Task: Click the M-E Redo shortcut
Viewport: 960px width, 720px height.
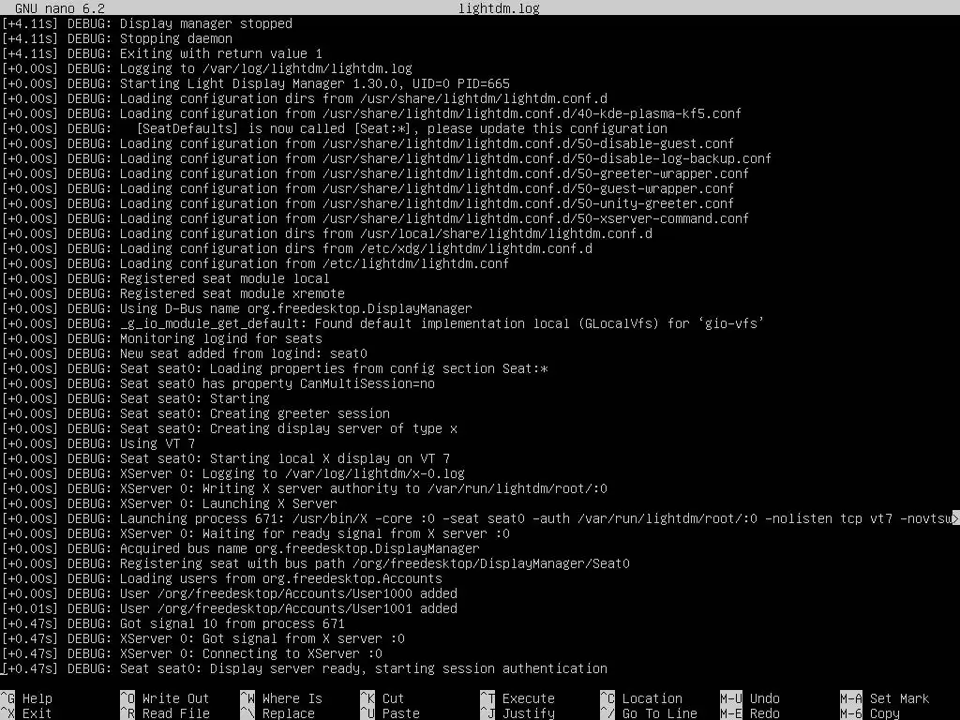Action: click(x=750, y=713)
